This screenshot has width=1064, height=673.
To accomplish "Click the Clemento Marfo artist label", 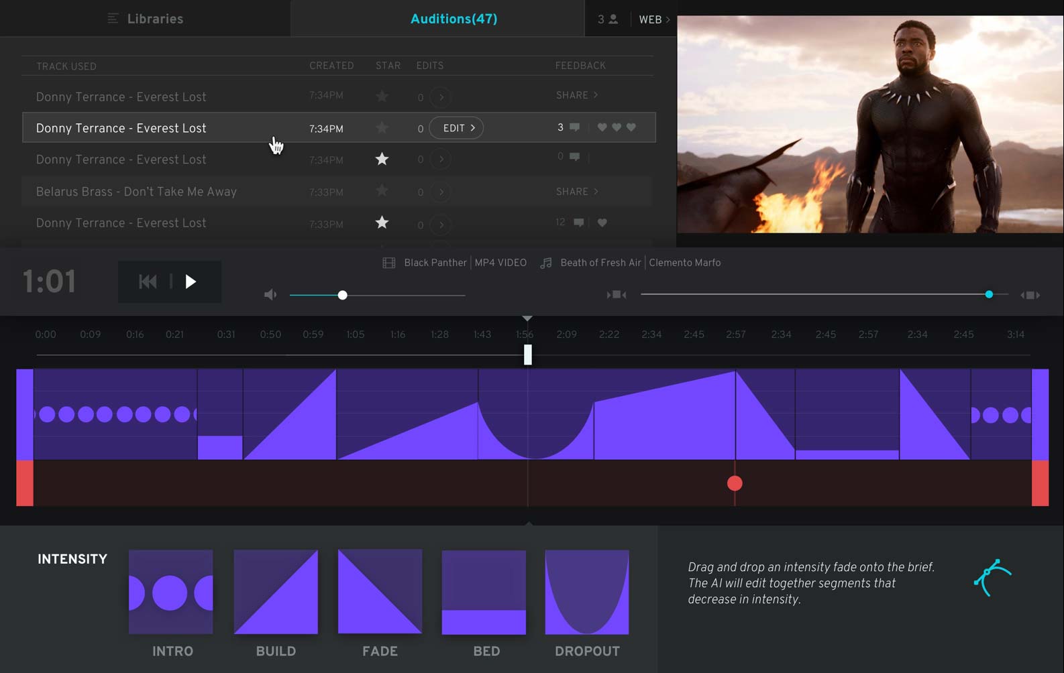I will (685, 263).
